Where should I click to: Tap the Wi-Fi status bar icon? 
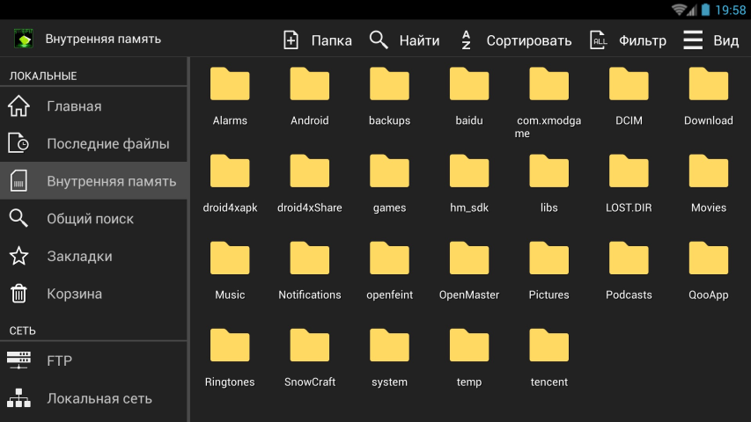[679, 10]
